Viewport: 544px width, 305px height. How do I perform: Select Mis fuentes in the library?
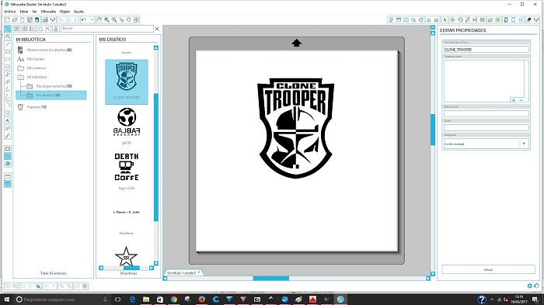coord(36,59)
